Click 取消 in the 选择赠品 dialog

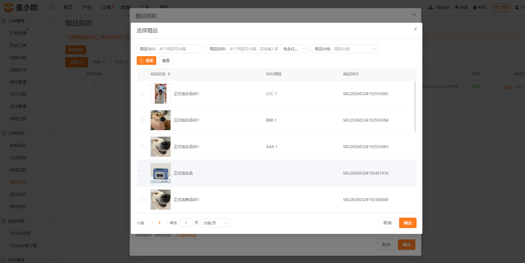click(x=387, y=223)
